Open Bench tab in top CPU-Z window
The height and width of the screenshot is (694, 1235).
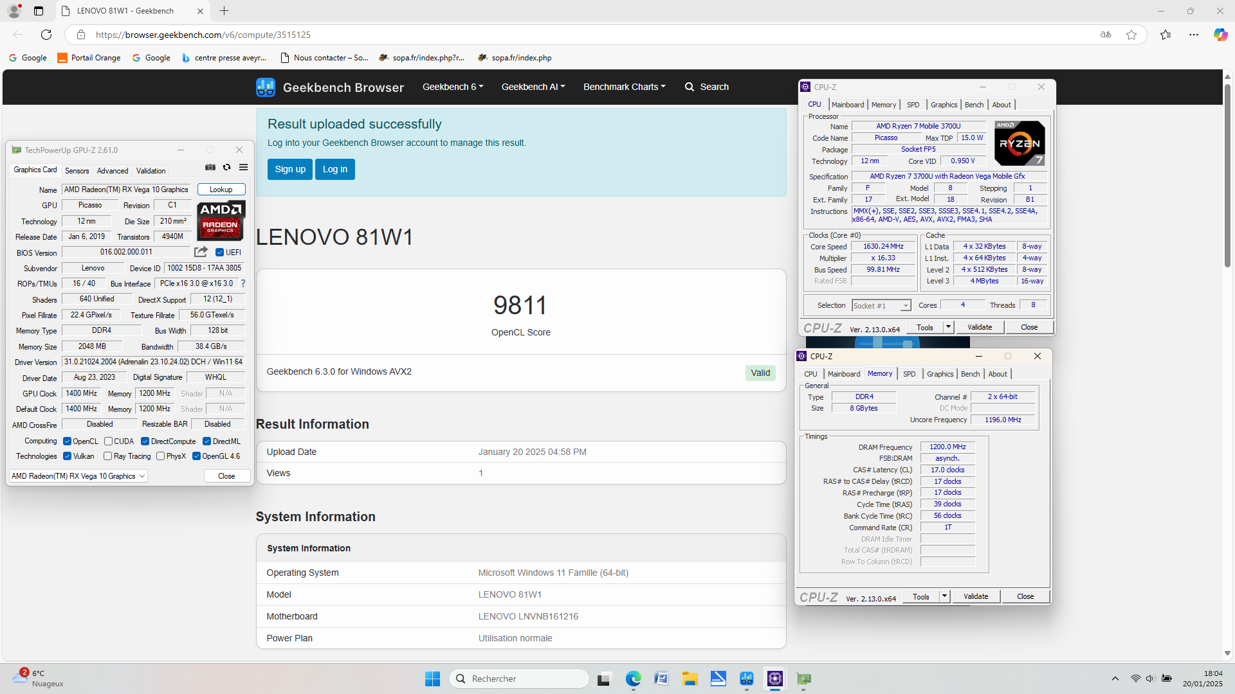(974, 105)
